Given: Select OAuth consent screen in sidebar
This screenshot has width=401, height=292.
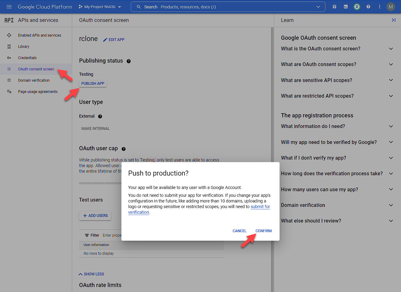Looking at the screenshot, I should (36, 69).
